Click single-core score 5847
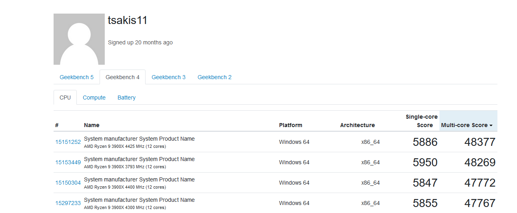Image resolution: width=517 pixels, height=213 pixels. [425, 183]
